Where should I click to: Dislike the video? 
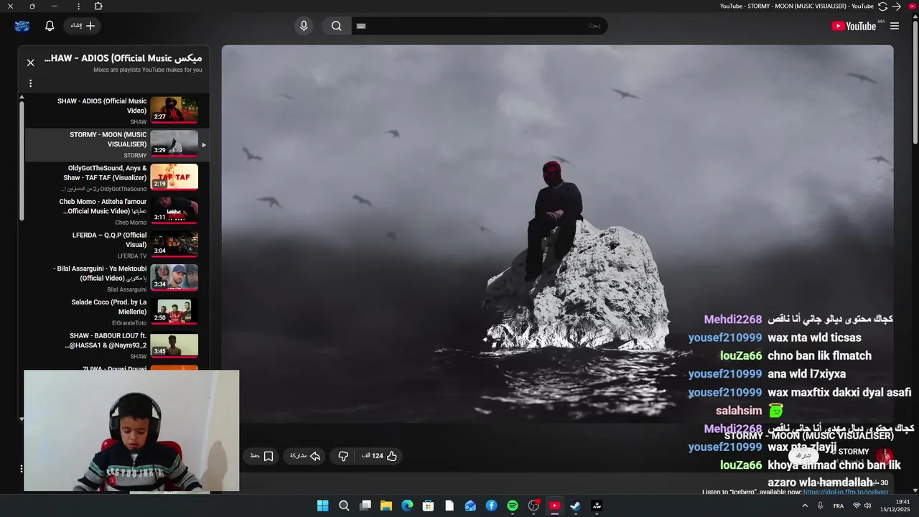pyautogui.click(x=343, y=456)
